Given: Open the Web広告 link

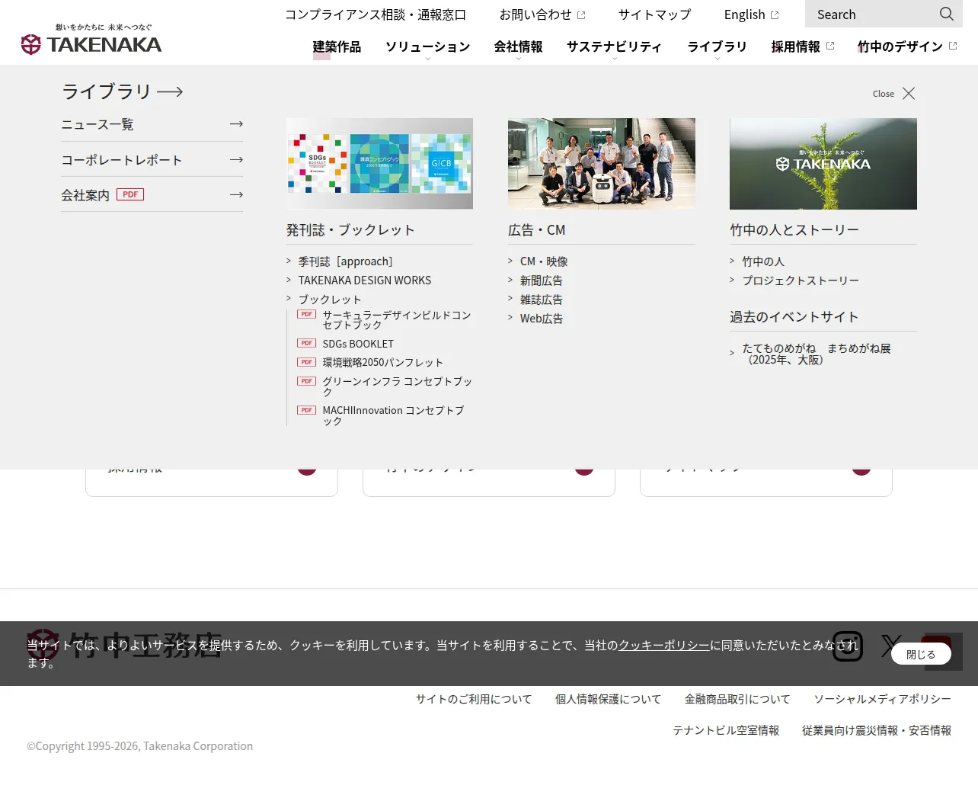Looking at the screenshot, I should point(542,319).
